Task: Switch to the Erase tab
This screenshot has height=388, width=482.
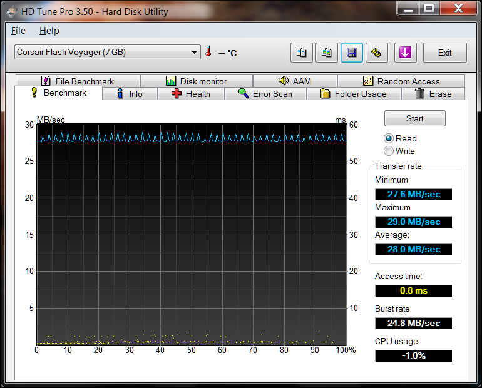Action: pyautogui.click(x=433, y=94)
